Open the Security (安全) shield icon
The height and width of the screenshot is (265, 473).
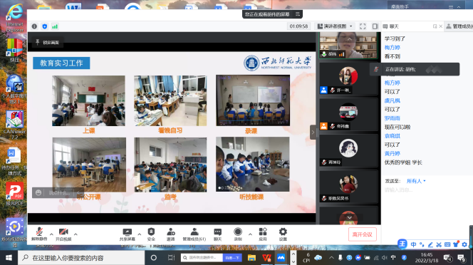pyautogui.click(x=151, y=234)
